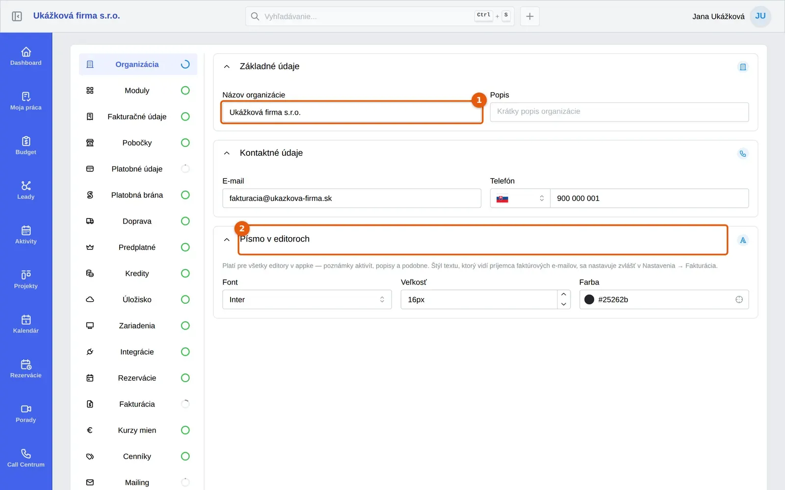This screenshot has width=785, height=490.
Task: Open the color picker icon in Farba field
Action: pyautogui.click(x=739, y=299)
